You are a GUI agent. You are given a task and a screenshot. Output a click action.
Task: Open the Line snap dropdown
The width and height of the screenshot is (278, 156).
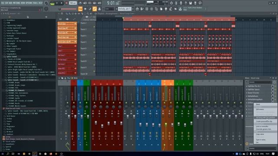click(109, 9)
